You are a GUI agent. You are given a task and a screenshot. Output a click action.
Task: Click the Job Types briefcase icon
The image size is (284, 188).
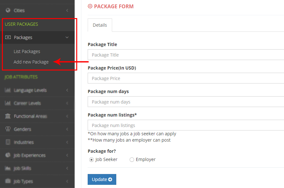pyautogui.click(x=8, y=181)
